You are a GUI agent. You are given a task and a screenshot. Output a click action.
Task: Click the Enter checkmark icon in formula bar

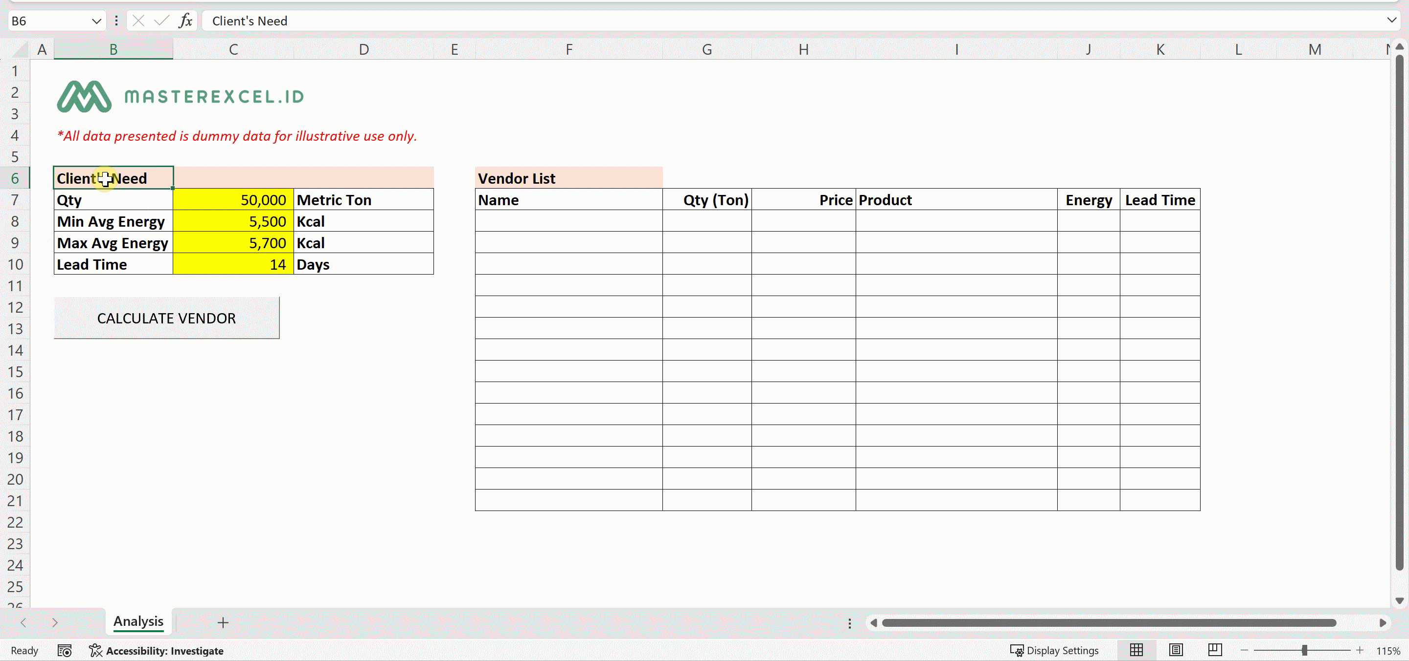(161, 21)
